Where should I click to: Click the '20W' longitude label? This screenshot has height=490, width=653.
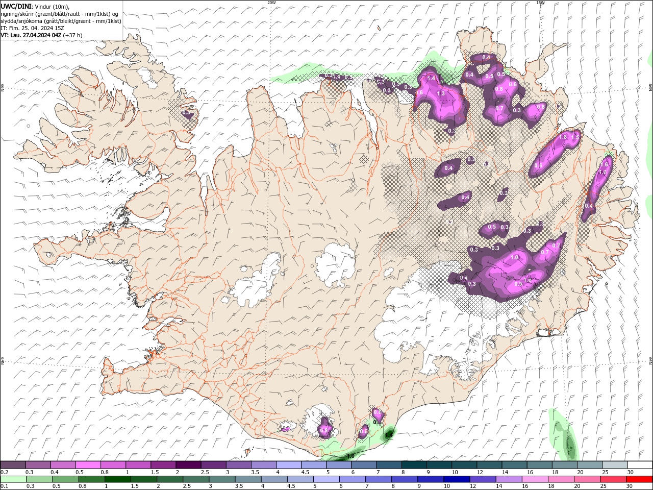coord(271,2)
